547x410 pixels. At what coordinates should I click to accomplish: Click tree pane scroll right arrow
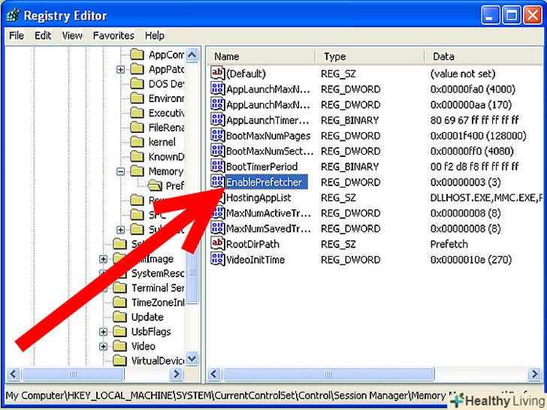click(x=177, y=374)
